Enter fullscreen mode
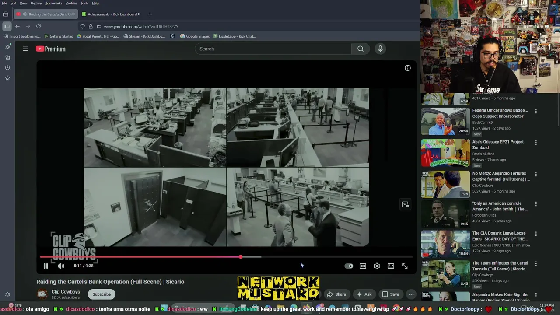Viewport: 560px width, 315px height. point(405,266)
